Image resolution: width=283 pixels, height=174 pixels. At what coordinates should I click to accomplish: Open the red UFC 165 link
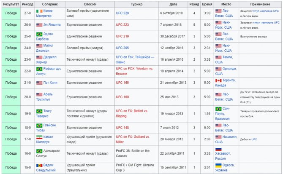coord(122,83)
